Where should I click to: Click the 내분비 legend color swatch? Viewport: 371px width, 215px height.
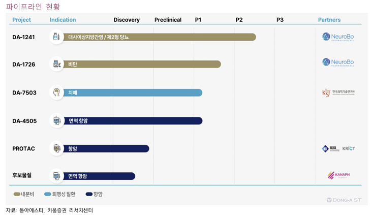(16, 194)
